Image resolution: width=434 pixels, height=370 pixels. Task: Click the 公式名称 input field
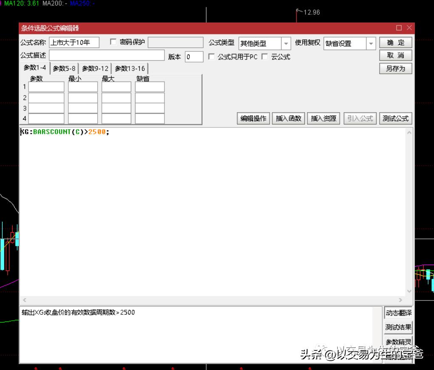tap(74, 42)
